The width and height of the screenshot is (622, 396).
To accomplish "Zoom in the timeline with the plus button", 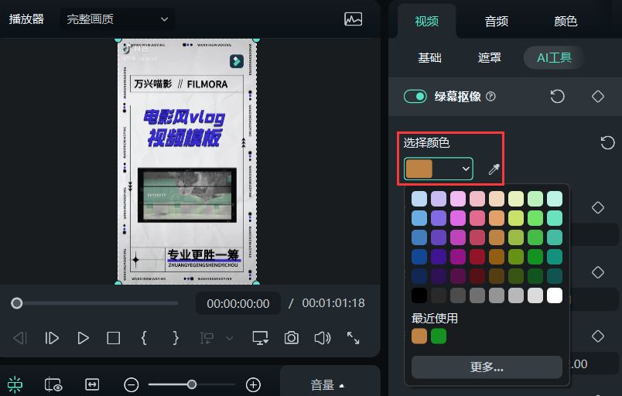I will (253, 384).
